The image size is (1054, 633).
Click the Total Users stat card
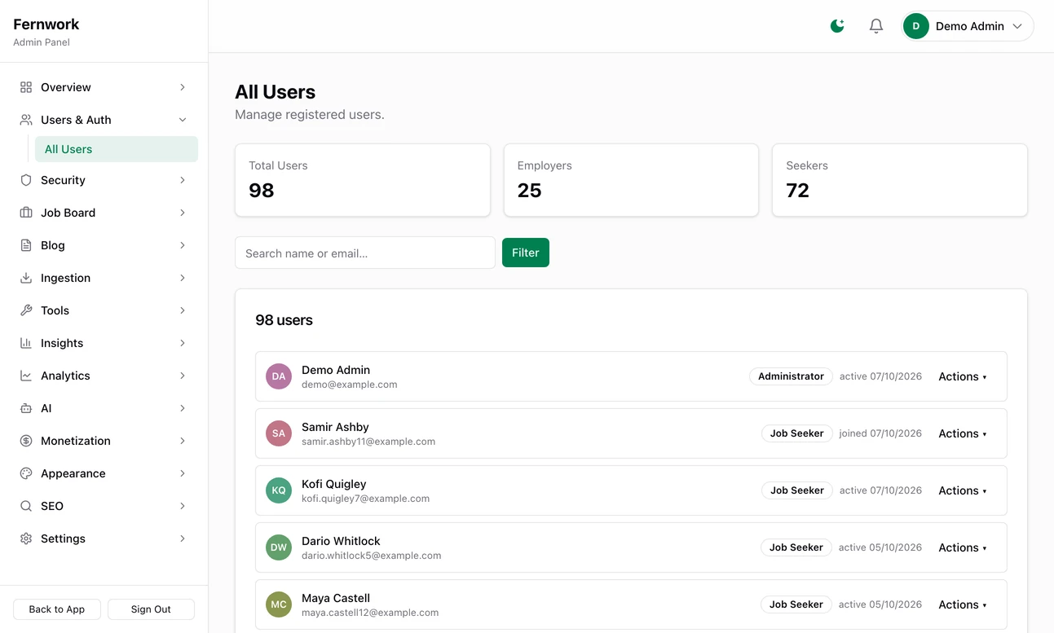pos(363,180)
